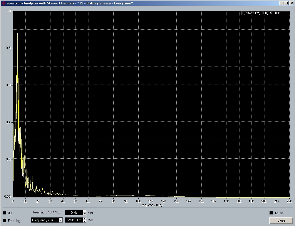Image resolution: width=295 pixels, height=226 pixels.
Task: Click the 0.8 amplitude axis label
Action: click(x=8, y=48)
